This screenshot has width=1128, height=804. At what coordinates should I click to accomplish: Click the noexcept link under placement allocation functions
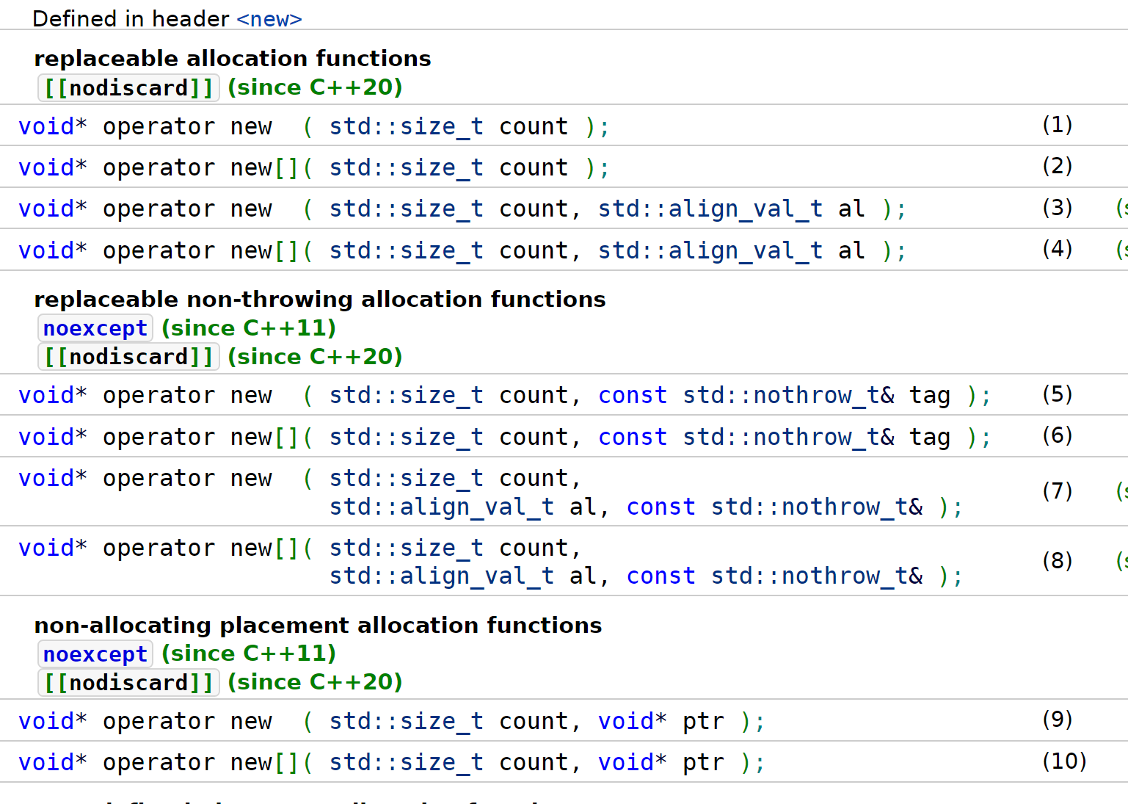click(95, 653)
